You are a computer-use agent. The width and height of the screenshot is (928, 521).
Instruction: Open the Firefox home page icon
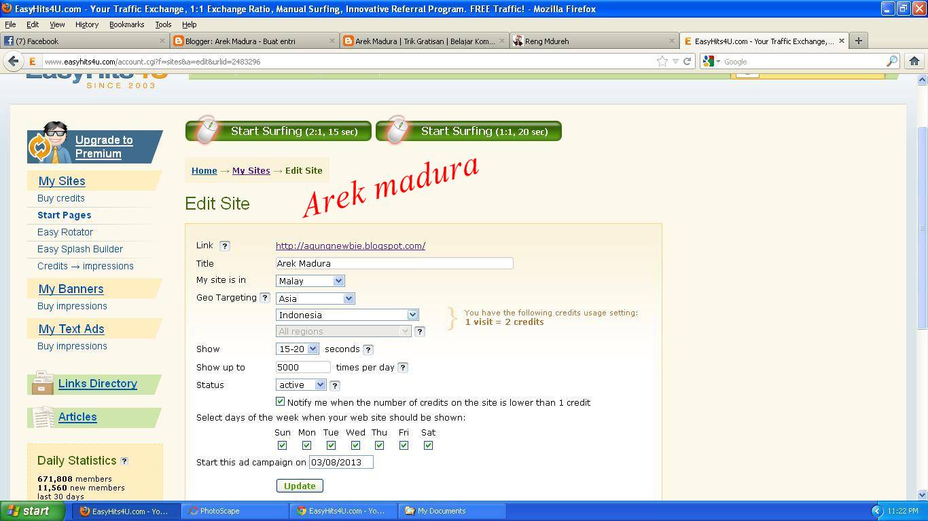click(x=914, y=61)
